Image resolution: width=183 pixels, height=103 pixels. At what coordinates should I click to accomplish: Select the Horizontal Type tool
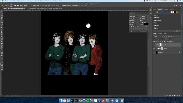click(2, 48)
